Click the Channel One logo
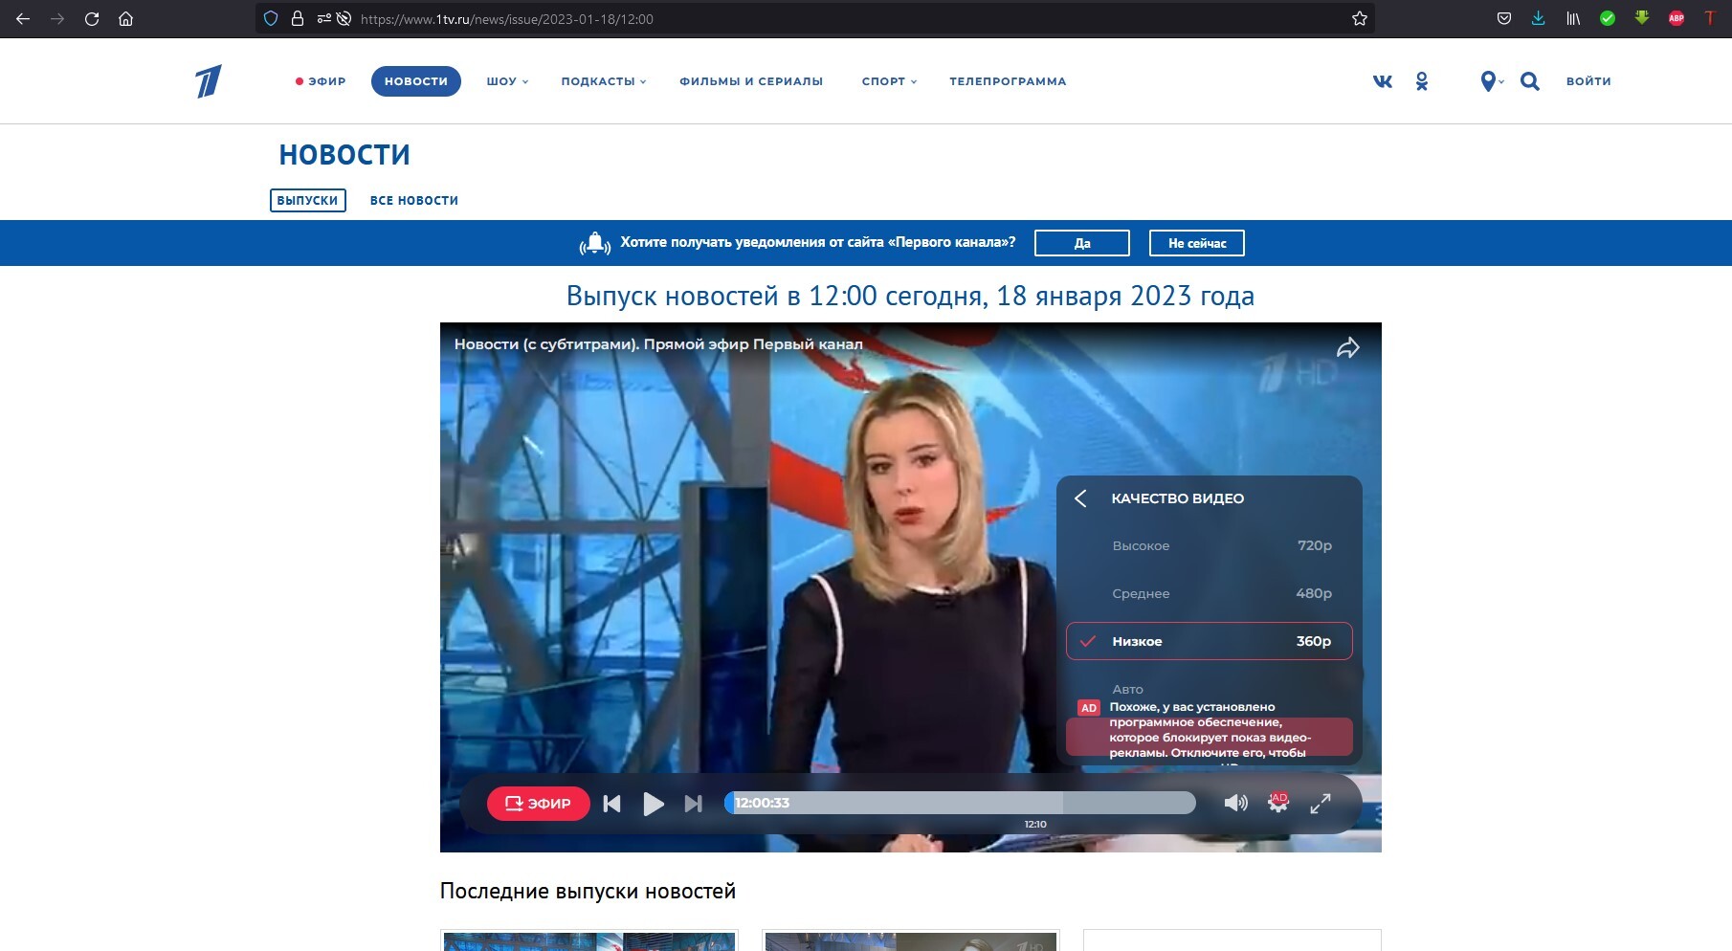 209,81
